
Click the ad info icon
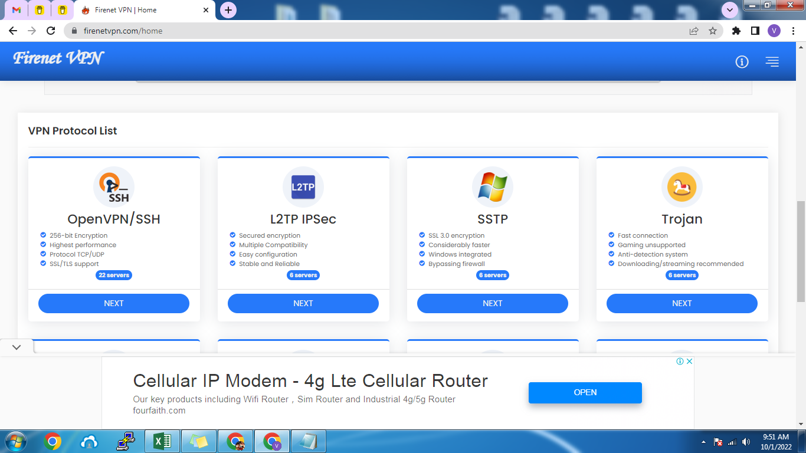pos(680,361)
